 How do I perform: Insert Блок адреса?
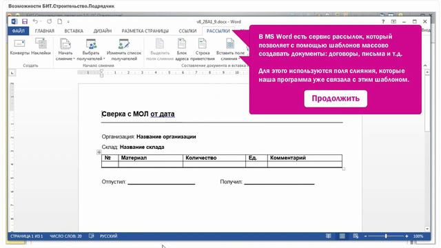(182, 50)
